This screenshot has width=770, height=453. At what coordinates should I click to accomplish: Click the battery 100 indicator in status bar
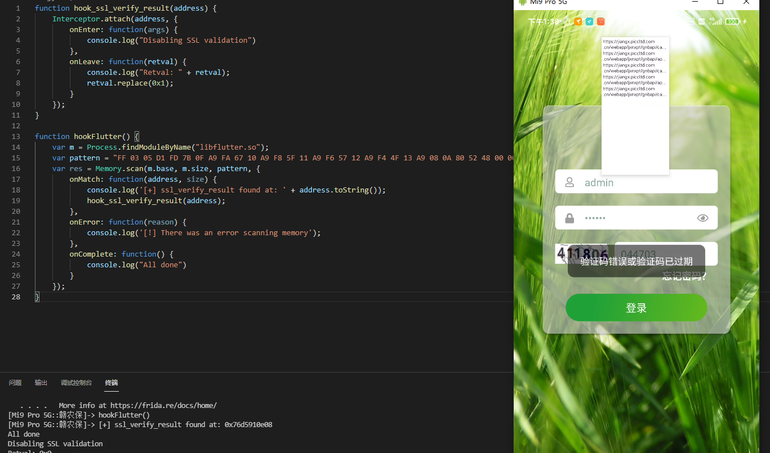click(732, 21)
